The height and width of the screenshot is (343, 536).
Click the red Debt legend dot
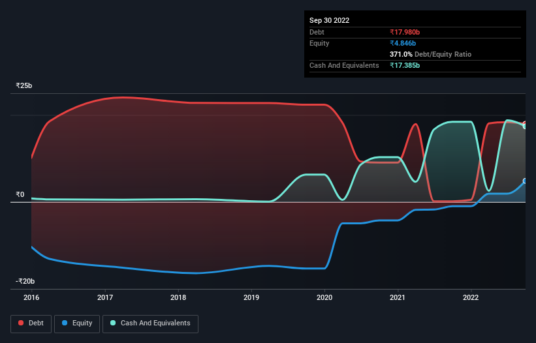21,323
